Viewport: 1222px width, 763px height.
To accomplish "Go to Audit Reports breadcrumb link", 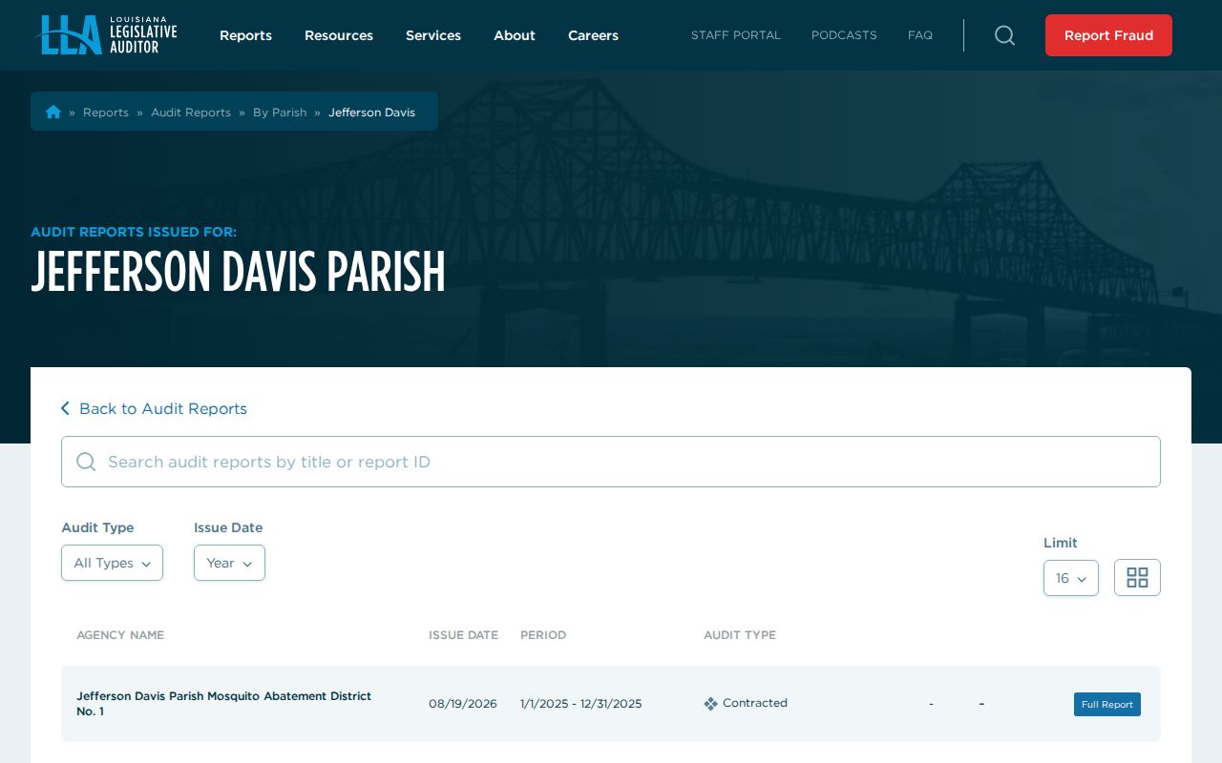I will 191,113.
